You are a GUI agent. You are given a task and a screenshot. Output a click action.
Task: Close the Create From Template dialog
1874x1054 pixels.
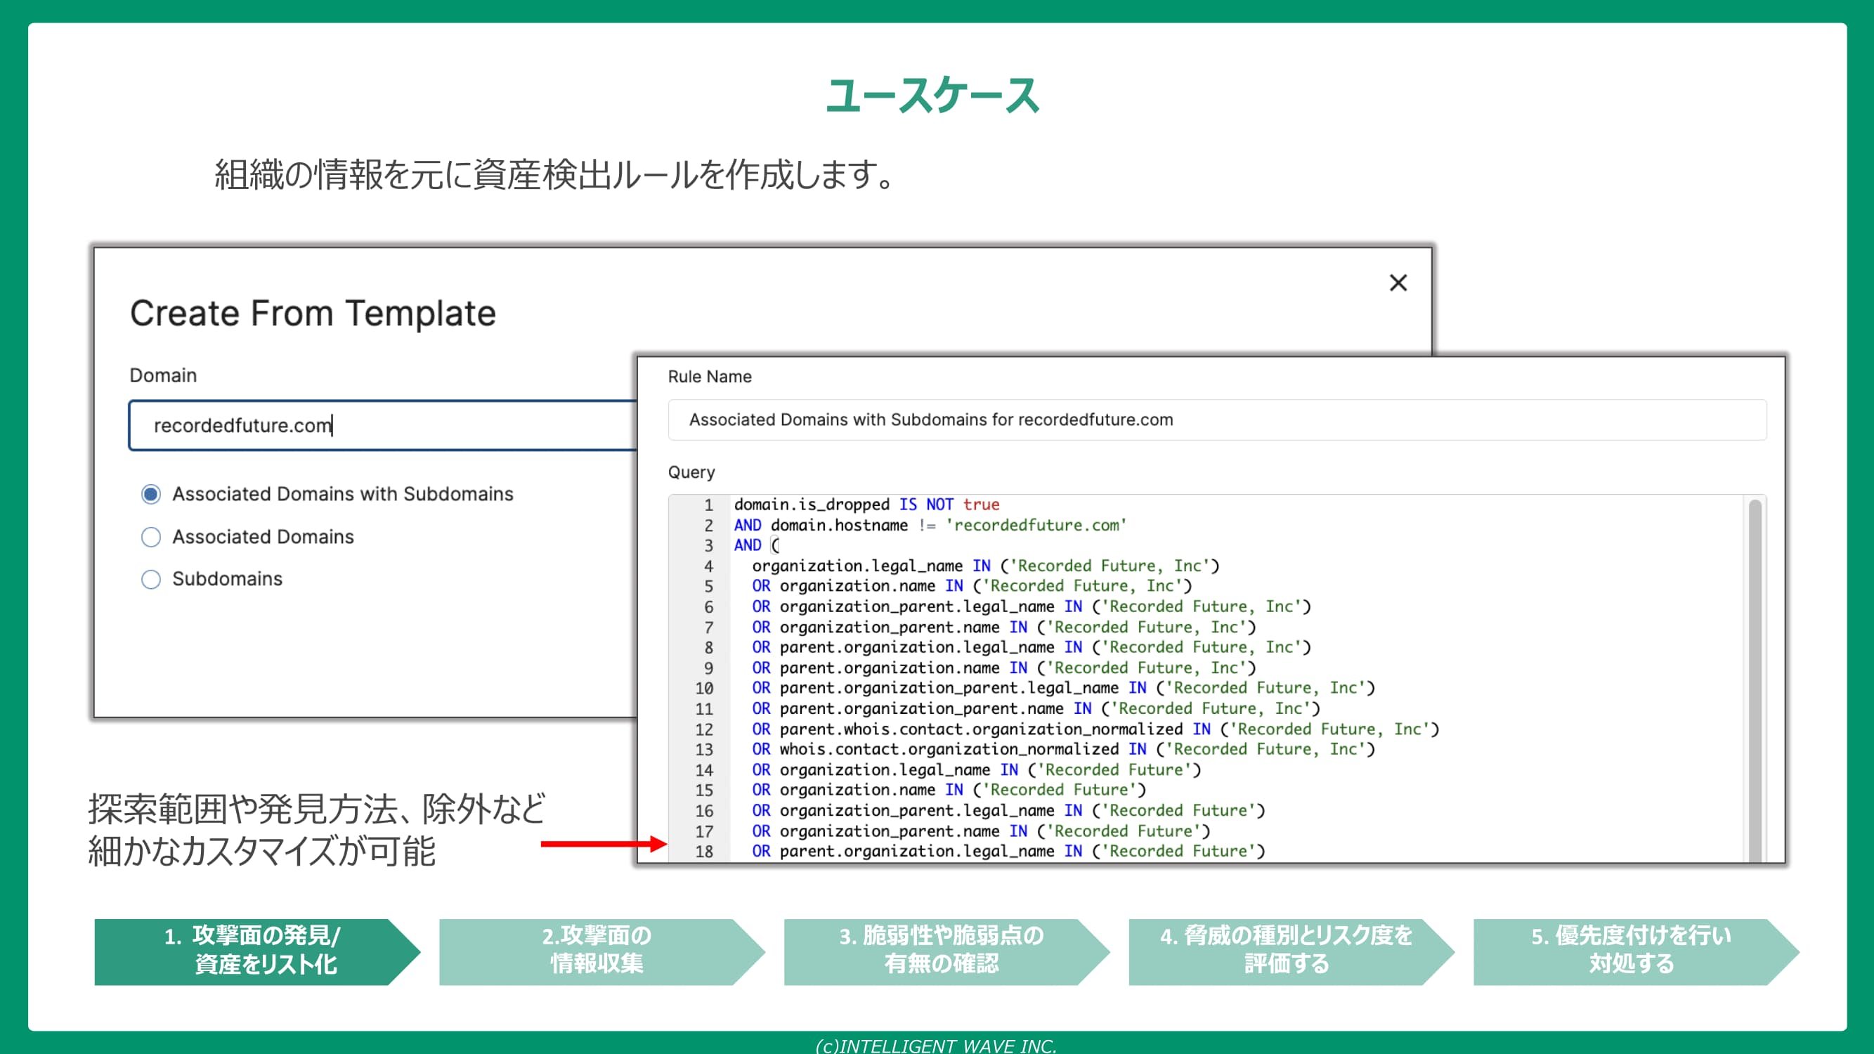pyautogui.click(x=1398, y=283)
